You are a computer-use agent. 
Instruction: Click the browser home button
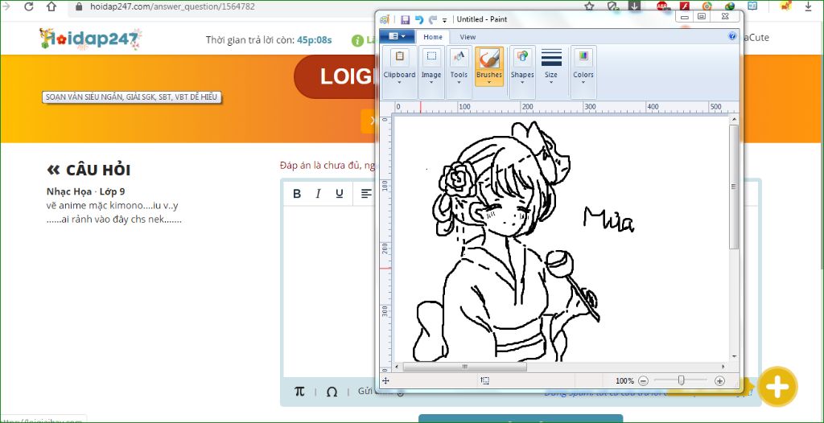coord(51,6)
